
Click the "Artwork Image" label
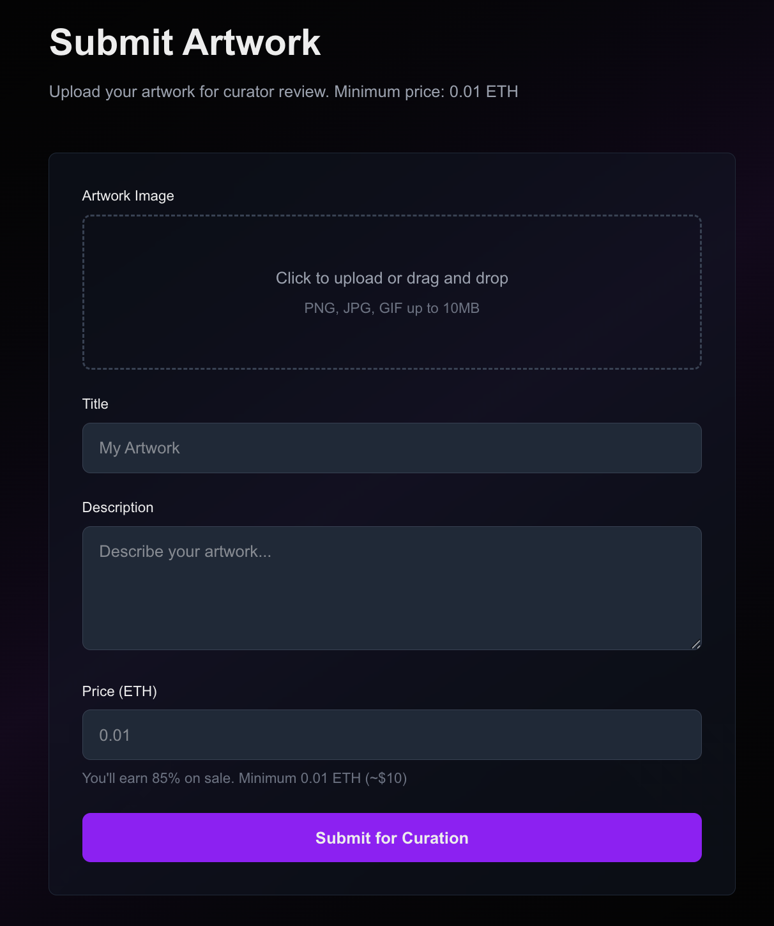(128, 195)
